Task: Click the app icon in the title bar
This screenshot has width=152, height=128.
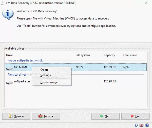Action: click(x=2, y=3)
